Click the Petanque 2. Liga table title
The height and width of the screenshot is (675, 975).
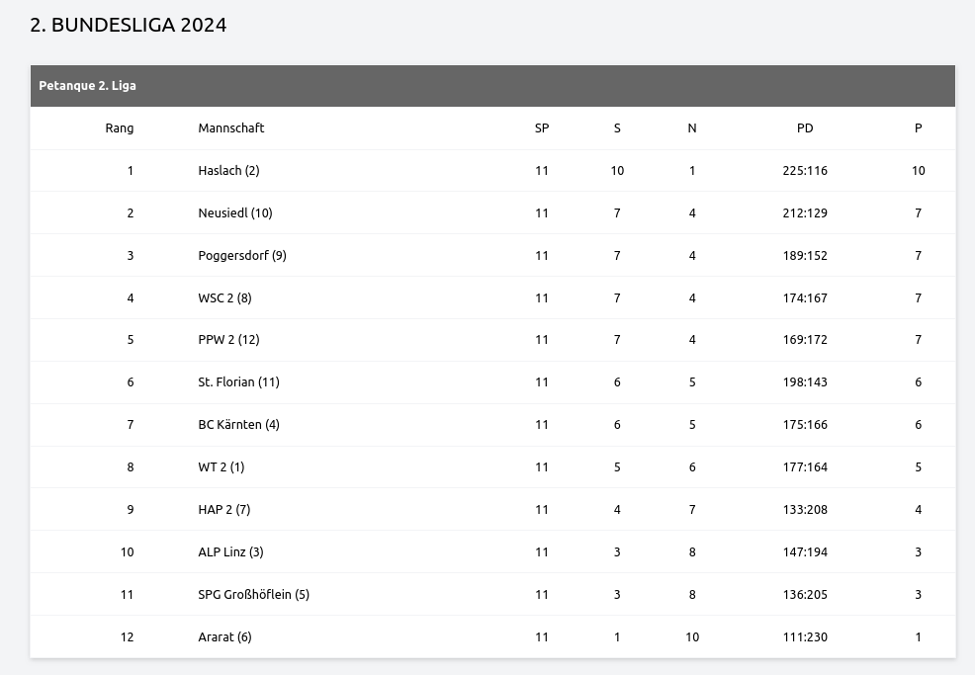88,86
